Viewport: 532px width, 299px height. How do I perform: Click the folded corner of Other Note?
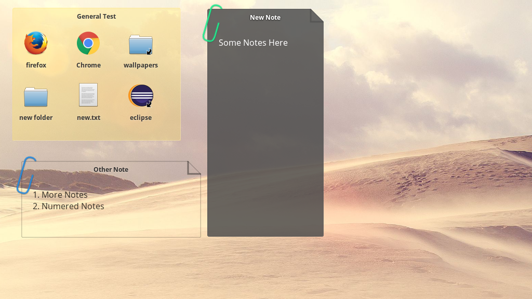[x=194, y=167]
